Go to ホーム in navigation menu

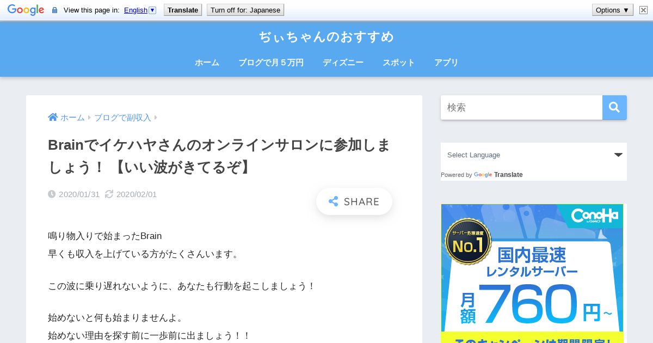coord(207,63)
